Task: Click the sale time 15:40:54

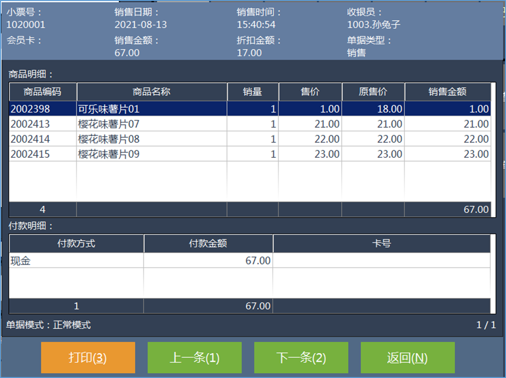Action: pyautogui.click(x=256, y=25)
